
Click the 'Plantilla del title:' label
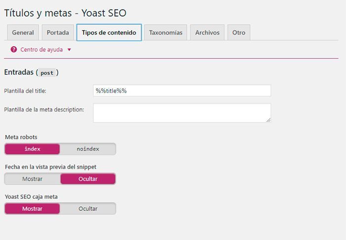(25, 91)
